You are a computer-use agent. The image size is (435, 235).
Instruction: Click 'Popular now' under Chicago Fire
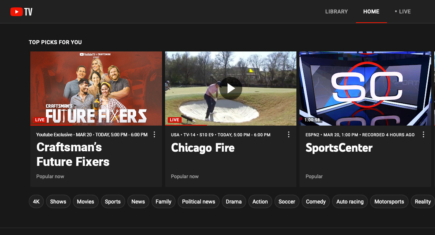click(x=185, y=177)
